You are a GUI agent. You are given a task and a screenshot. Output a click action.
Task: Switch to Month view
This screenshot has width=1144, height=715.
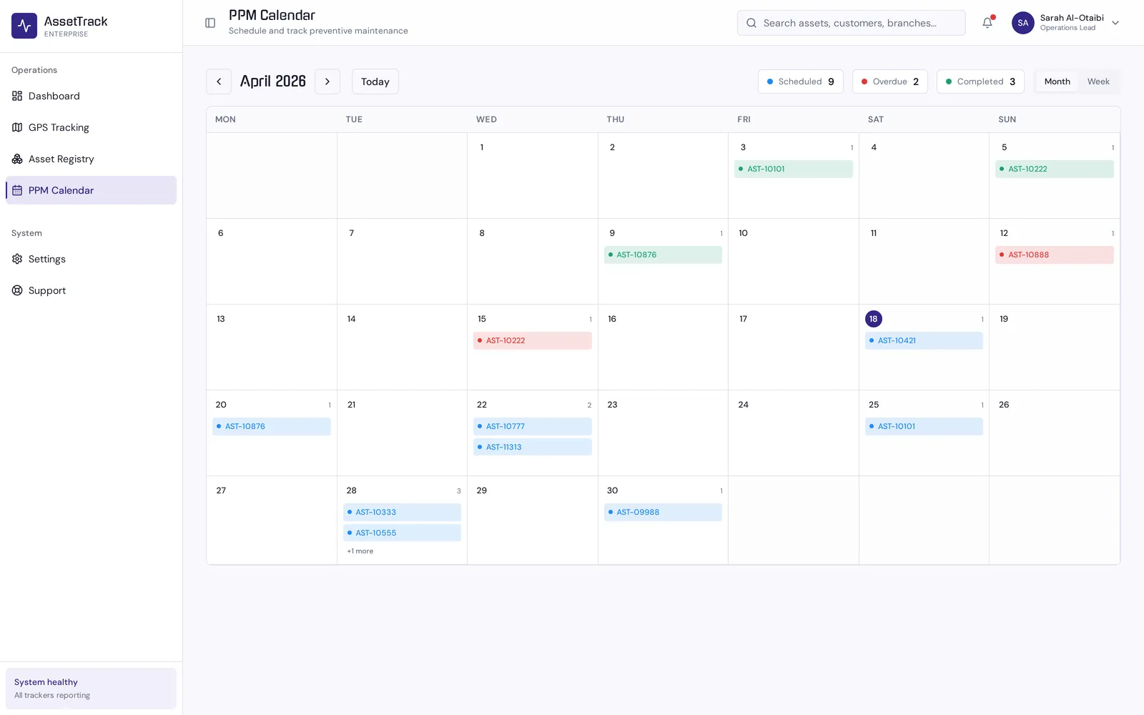coord(1057,82)
